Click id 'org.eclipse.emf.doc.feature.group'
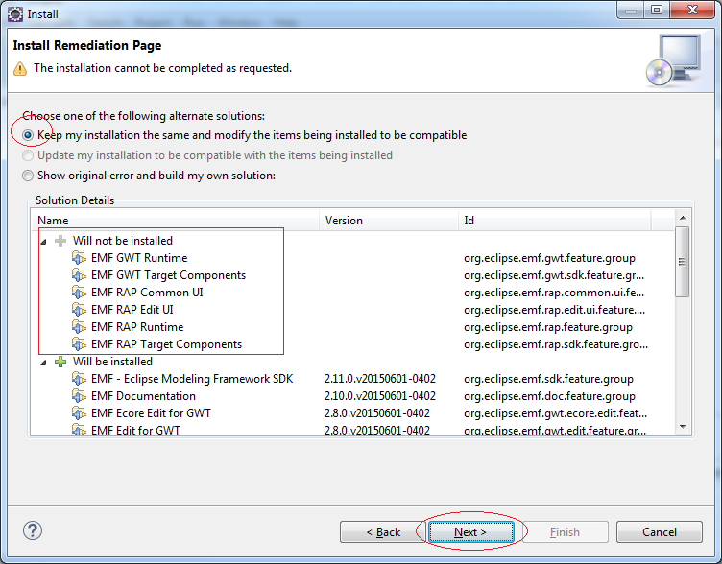722x564 pixels. point(549,396)
